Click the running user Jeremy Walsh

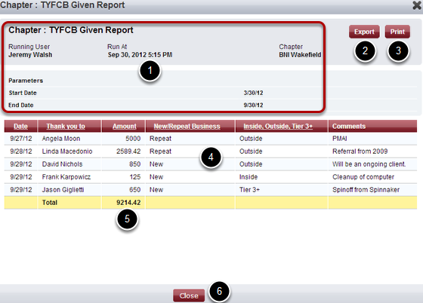pyautogui.click(x=30, y=55)
